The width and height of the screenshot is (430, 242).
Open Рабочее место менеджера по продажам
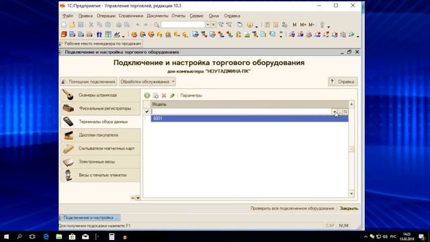[x=101, y=44]
